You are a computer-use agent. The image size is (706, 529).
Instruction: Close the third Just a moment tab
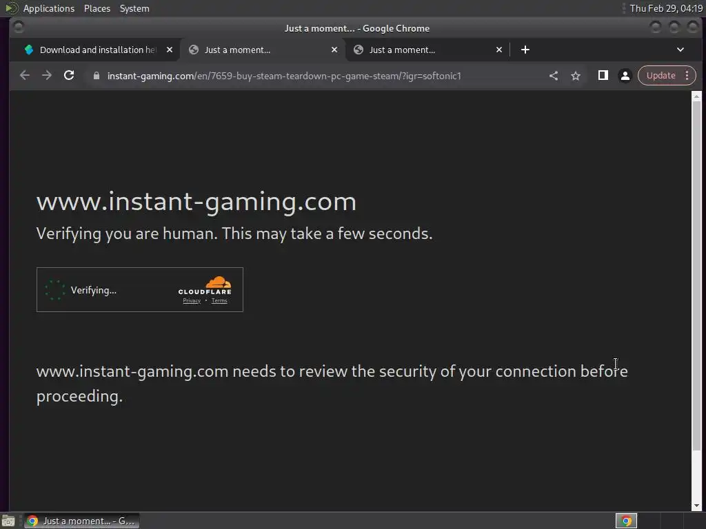[x=499, y=50]
